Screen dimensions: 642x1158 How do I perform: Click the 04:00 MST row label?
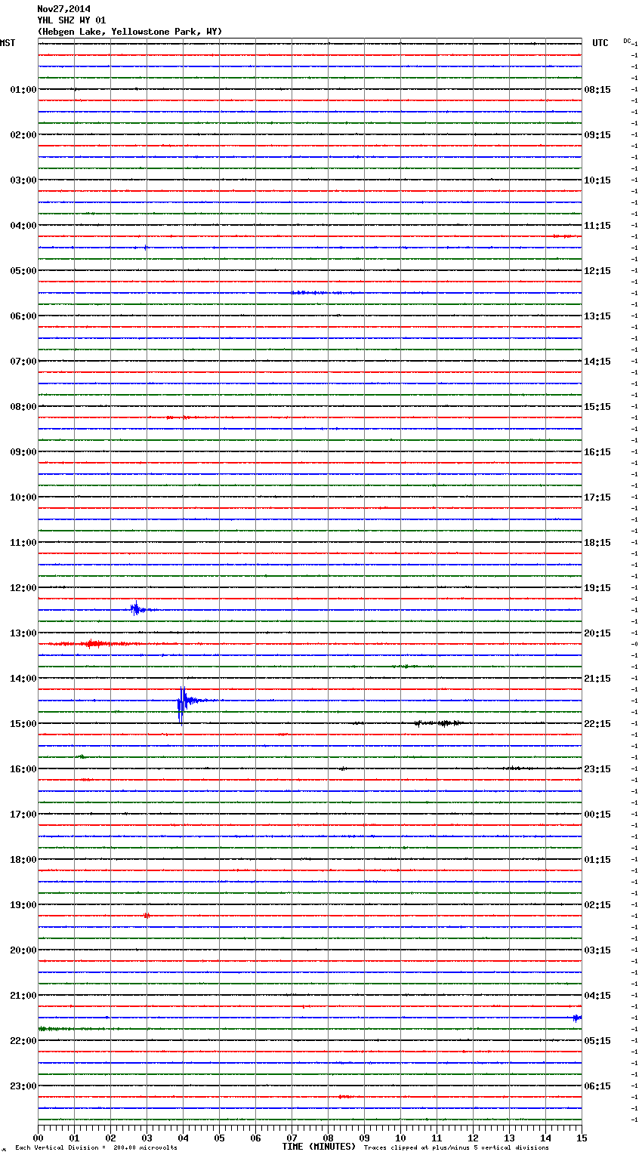coord(23,226)
